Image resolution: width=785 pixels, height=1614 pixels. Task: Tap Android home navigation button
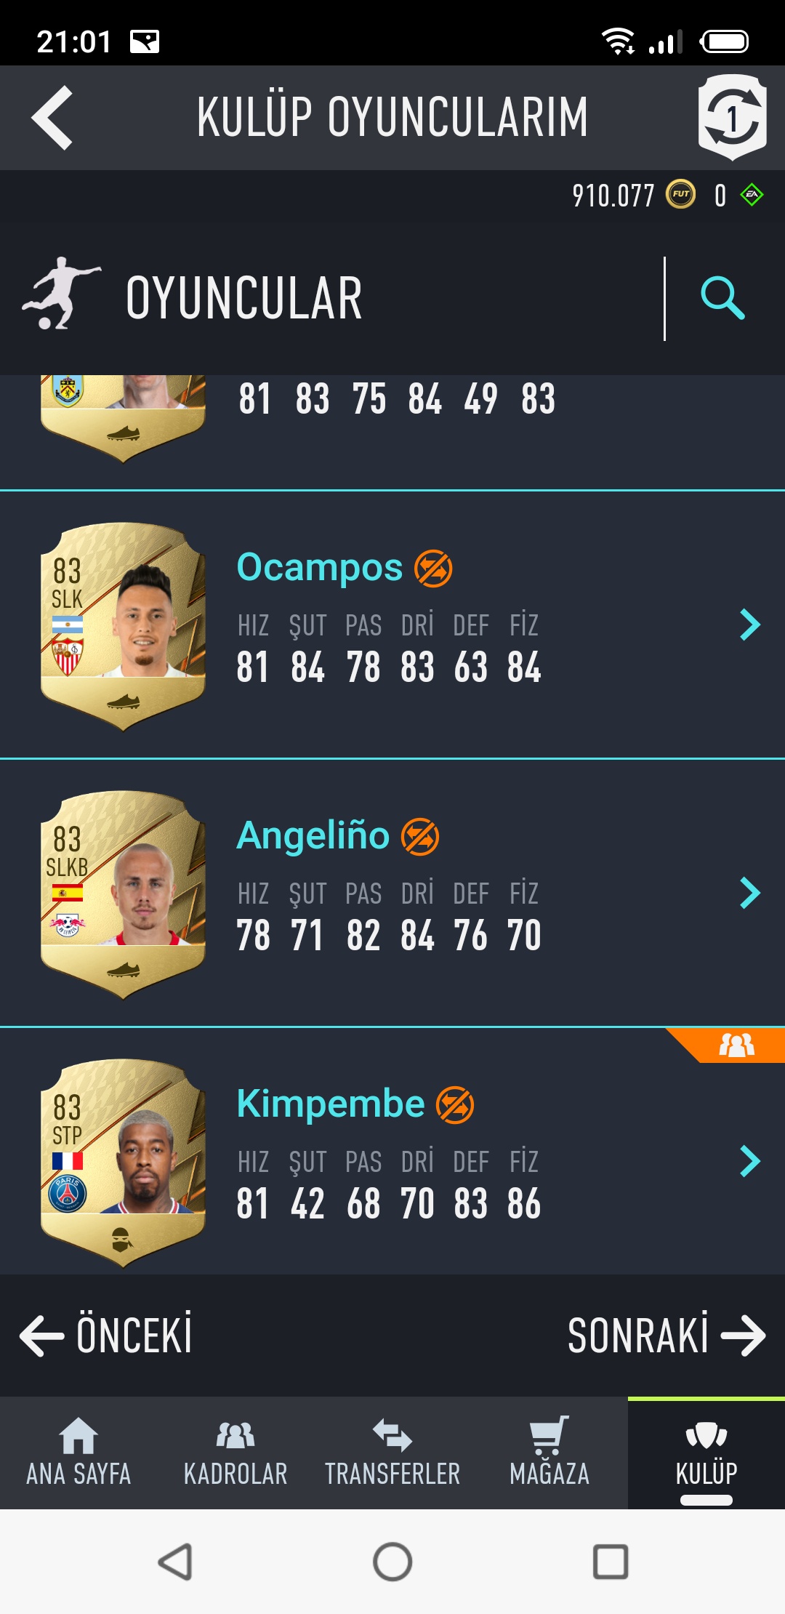(392, 1562)
